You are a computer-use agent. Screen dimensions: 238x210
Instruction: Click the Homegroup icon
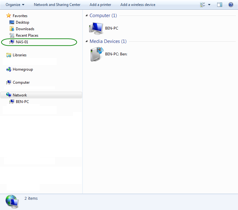9,69
